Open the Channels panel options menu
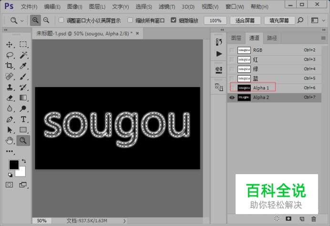 (x=323, y=38)
